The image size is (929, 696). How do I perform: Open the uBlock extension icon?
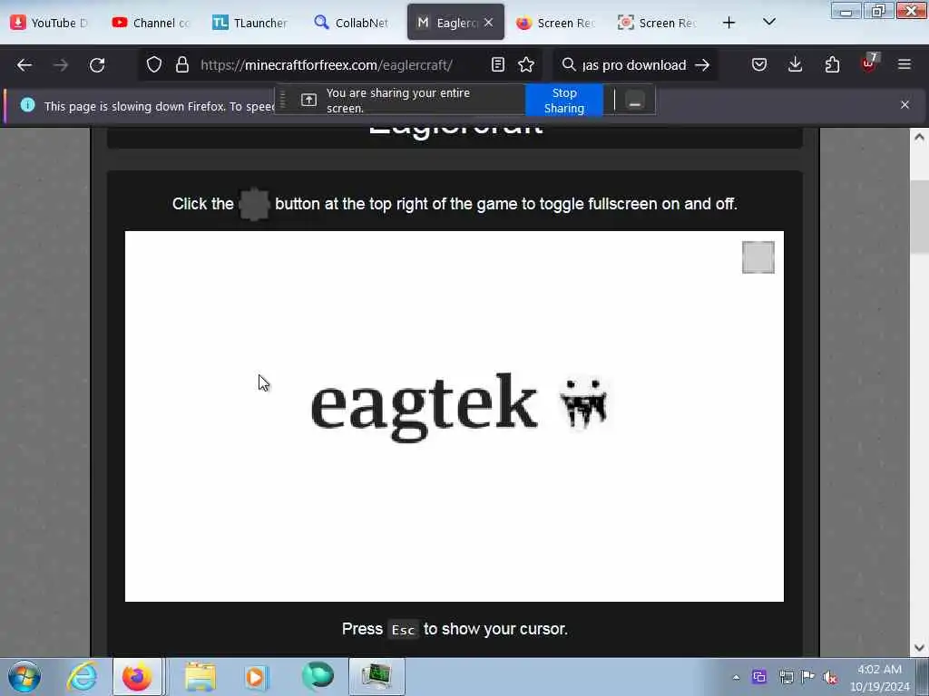pos(870,63)
